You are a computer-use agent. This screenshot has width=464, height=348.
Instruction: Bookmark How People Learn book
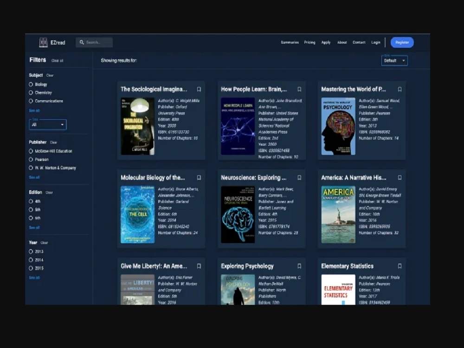[x=299, y=89]
